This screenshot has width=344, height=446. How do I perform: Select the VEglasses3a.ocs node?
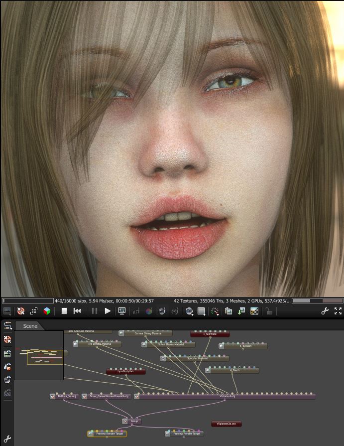click(x=227, y=424)
